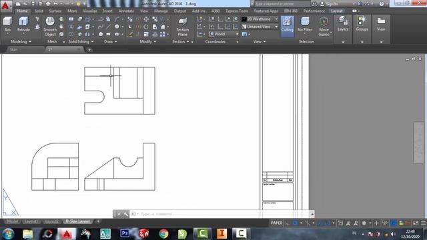Toggle Clean Screen in status bar
Viewport: 427px width, 240px height.
click(x=416, y=223)
